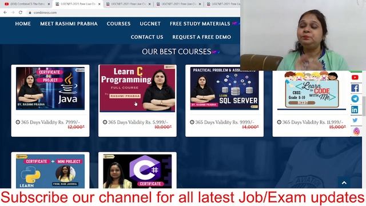The image size is (366, 206).
Task: Open the C# certificate course thumbnail
Action: tap(137, 171)
